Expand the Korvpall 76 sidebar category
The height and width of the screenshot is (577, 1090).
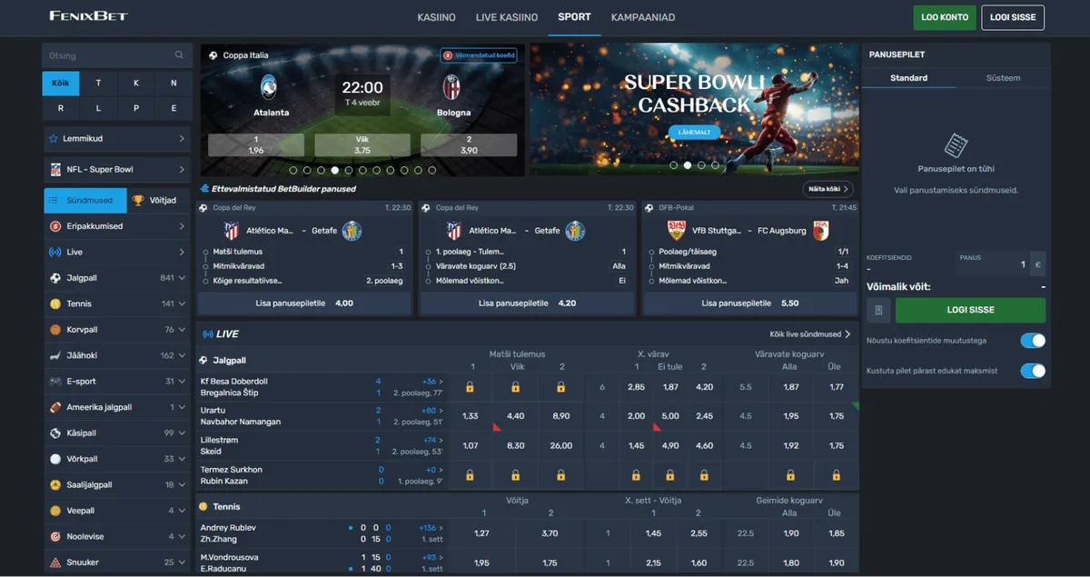[117, 330]
